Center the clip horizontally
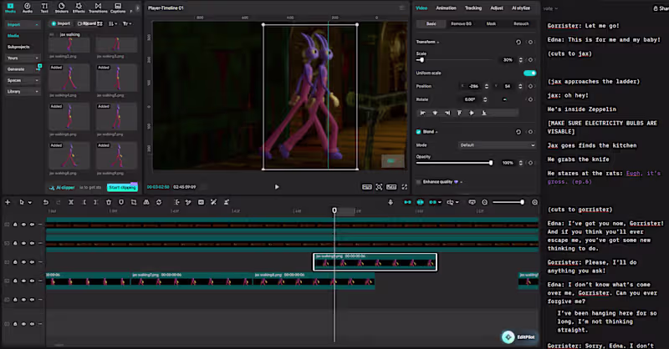669x349 pixels. [435, 113]
